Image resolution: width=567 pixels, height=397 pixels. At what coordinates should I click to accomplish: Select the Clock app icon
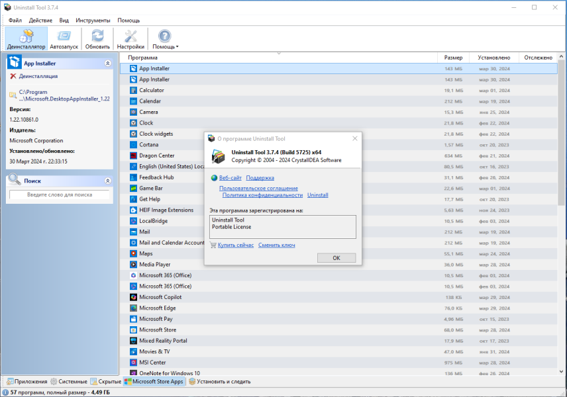[133, 123]
